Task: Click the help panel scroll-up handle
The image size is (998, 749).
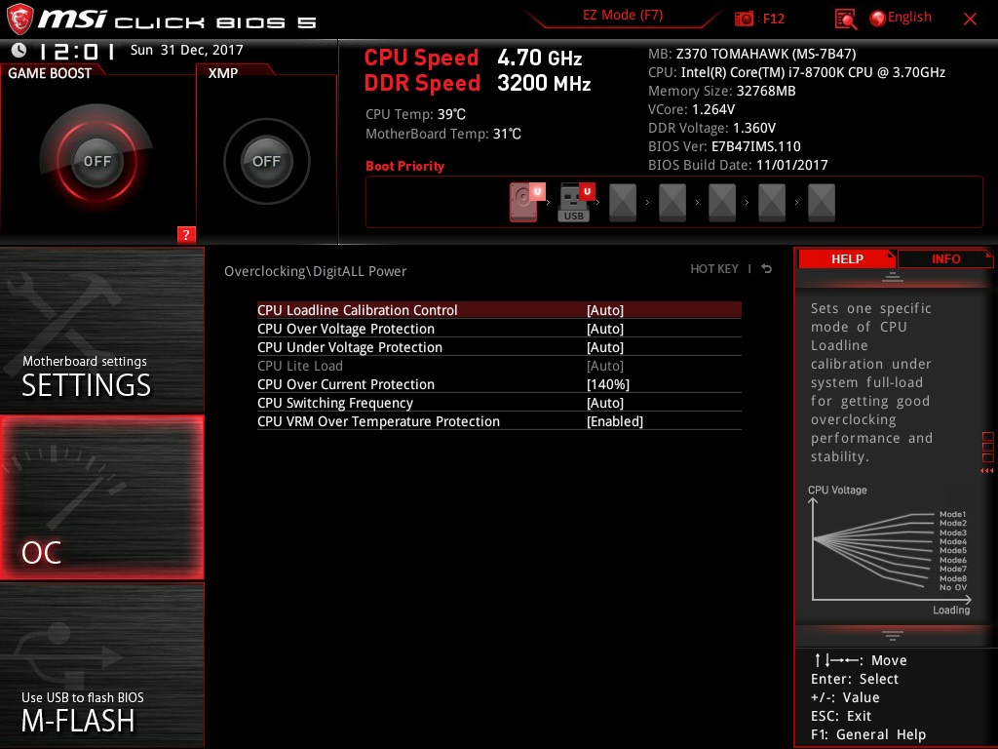Action: [893, 277]
